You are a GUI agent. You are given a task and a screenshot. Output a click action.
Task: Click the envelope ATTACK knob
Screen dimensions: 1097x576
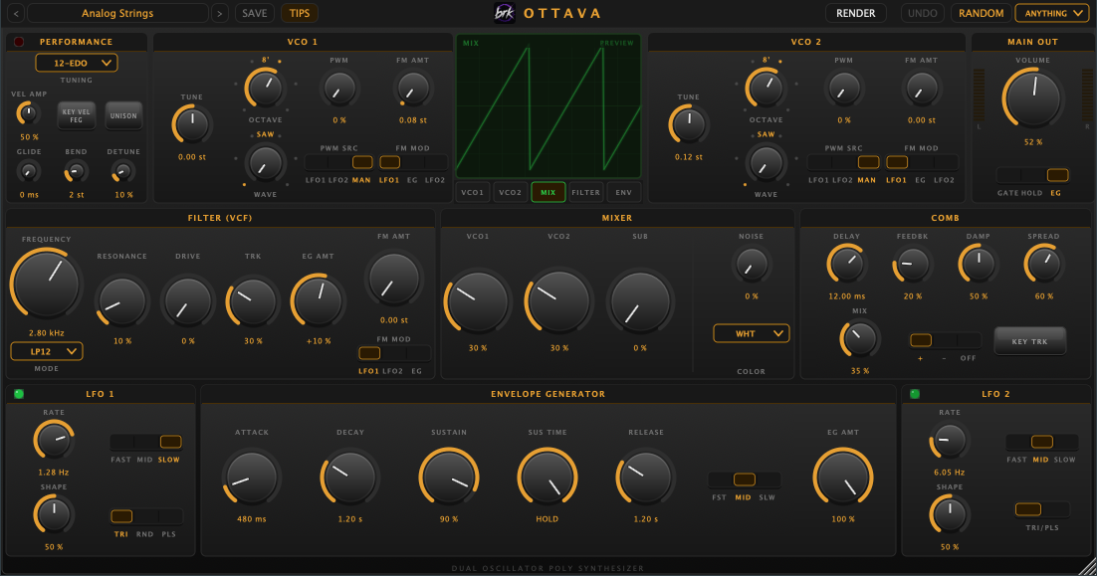251,478
